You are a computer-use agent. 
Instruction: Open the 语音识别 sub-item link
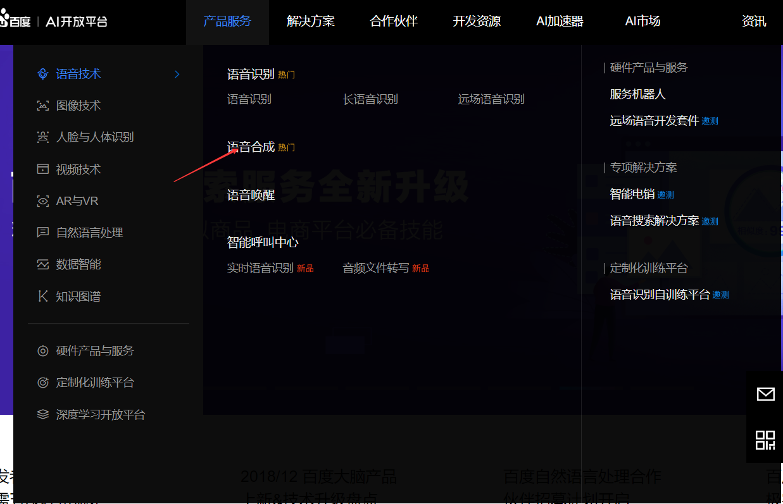point(249,99)
